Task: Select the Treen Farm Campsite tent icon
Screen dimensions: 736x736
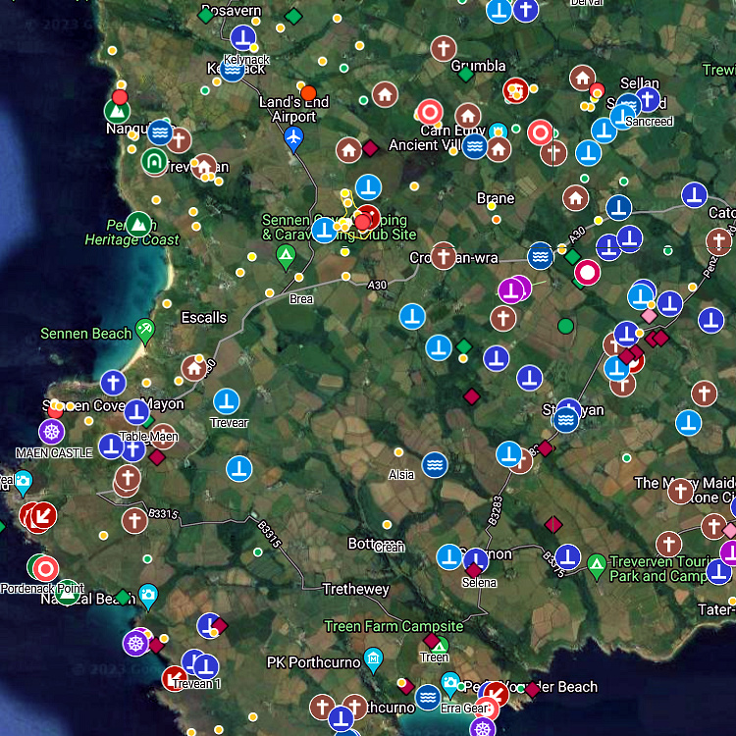Action: 439,646
